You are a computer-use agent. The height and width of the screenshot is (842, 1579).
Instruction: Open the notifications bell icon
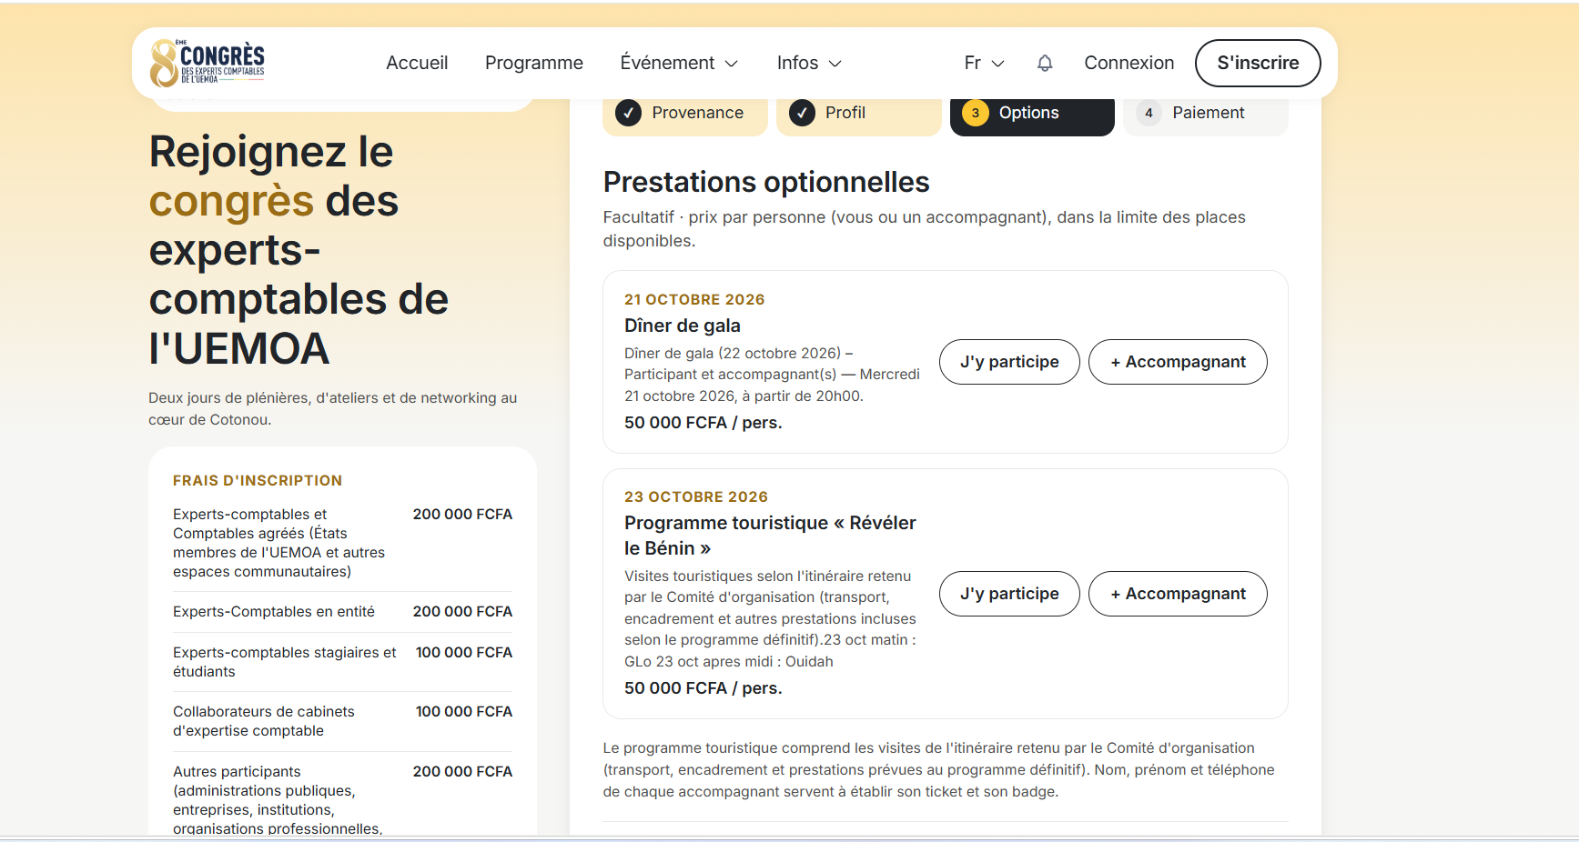(1045, 63)
